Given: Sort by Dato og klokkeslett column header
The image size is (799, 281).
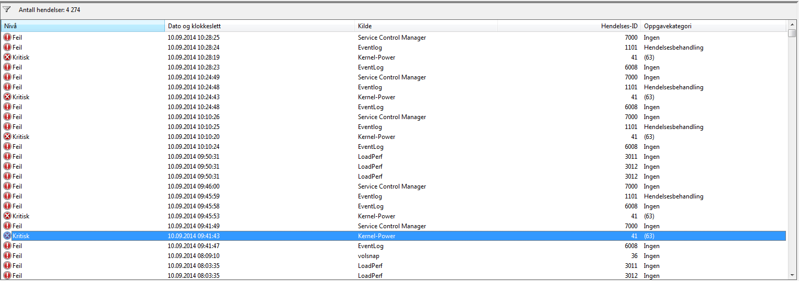Looking at the screenshot, I should coord(260,26).
